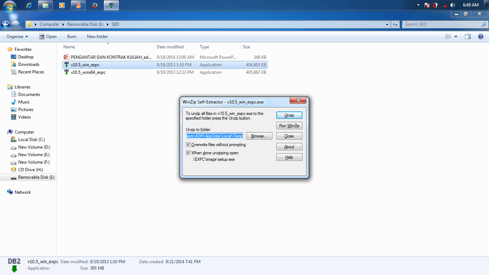The image size is (489, 275).
Task: Open New Volume (E:)
Action: pos(34,155)
